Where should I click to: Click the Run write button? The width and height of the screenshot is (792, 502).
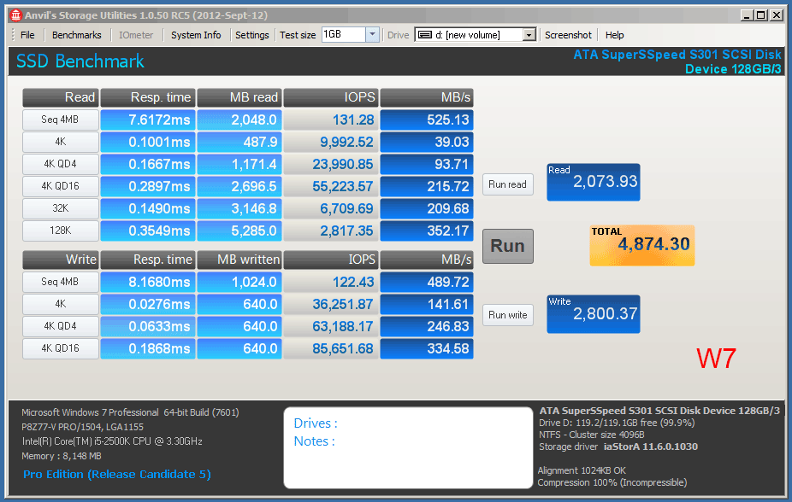click(x=507, y=315)
